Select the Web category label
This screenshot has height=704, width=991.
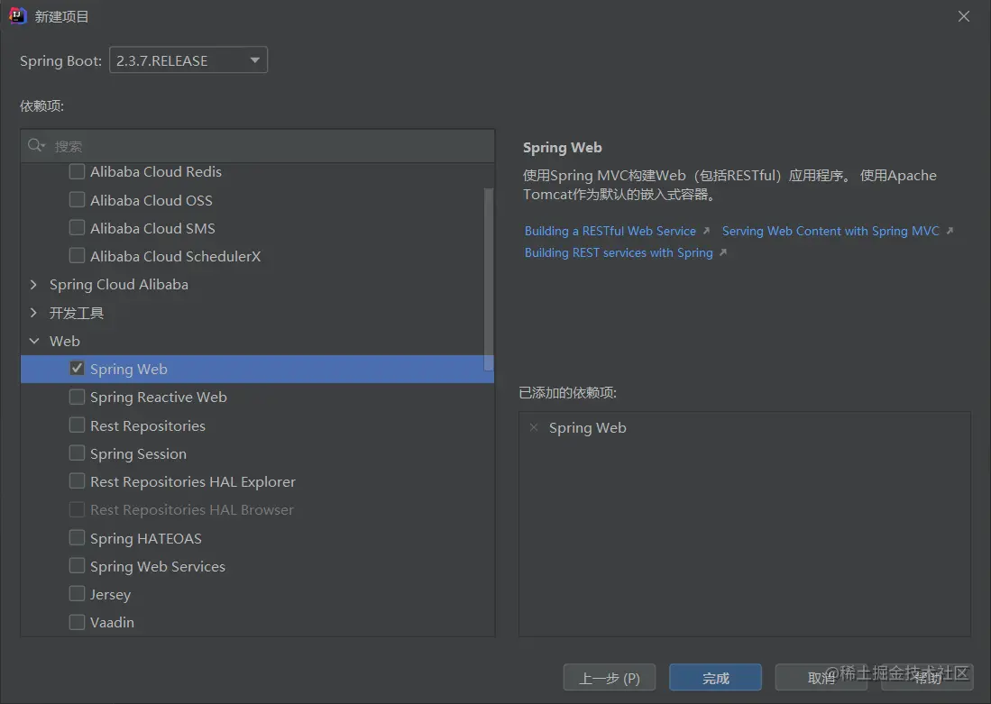click(64, 342)
